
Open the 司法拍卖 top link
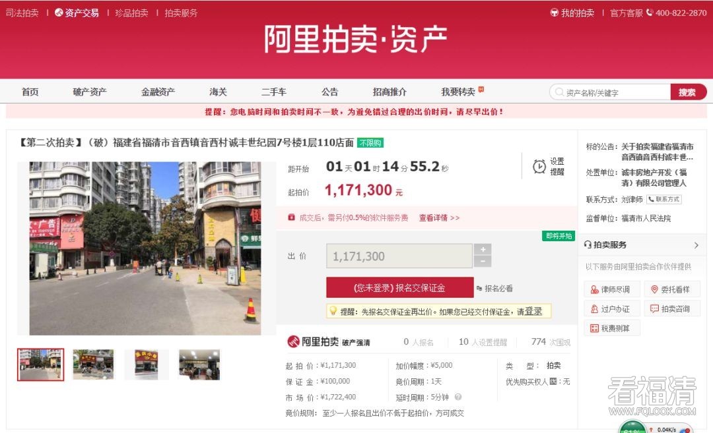click(22, 13)
